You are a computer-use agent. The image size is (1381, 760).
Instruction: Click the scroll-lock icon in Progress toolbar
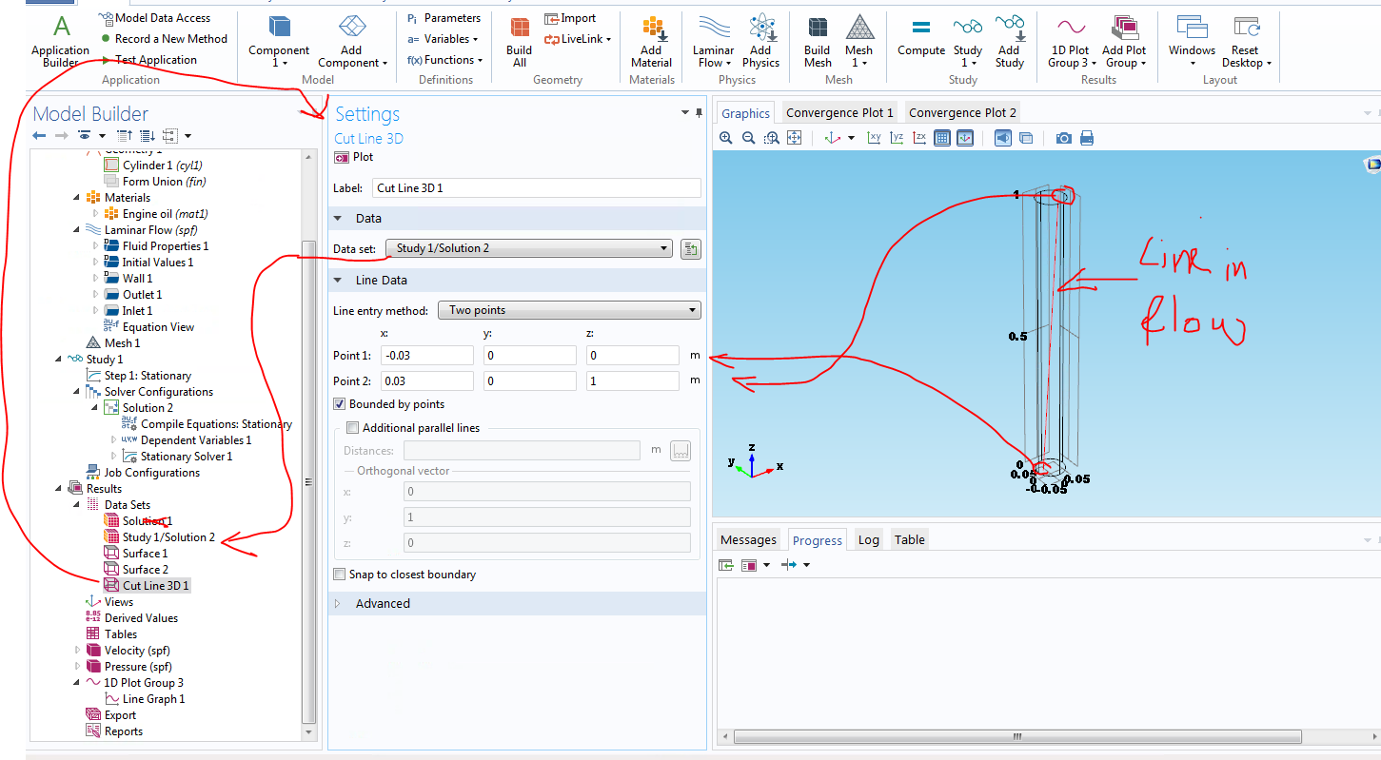726,565
